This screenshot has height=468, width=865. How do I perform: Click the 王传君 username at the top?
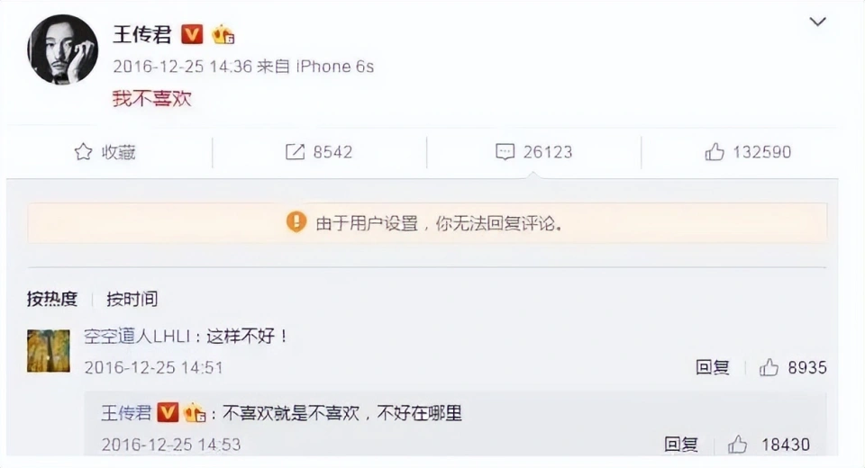(x=142, y=34)
